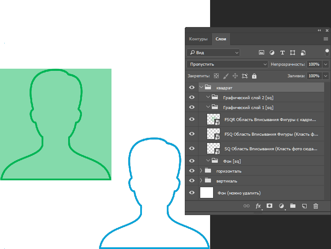The height and width of the screenshot is (249, 331).
Task: Lock position move icon
Action: coord(235,76)
